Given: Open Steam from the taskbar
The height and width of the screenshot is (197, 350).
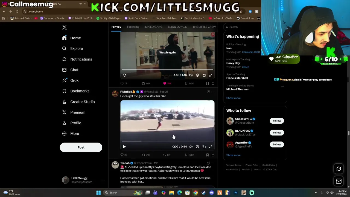Looking at the screenshot, I should [203, 193].
